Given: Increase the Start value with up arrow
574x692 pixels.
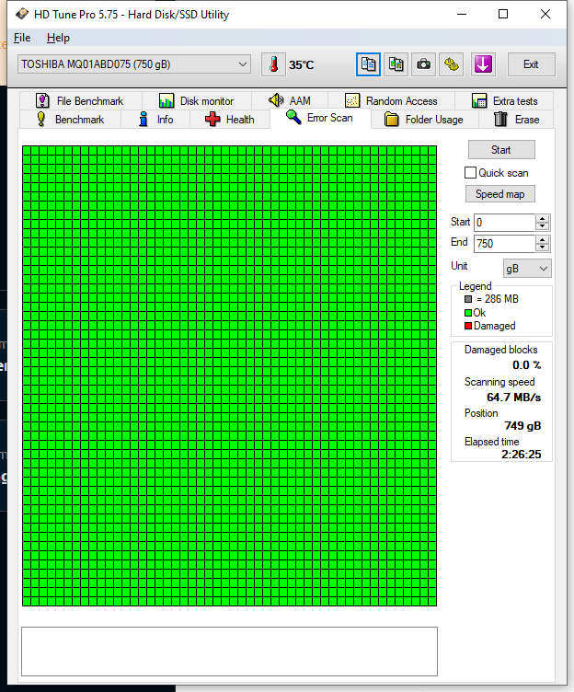Looking at the screenshot, I should point(542,218).
